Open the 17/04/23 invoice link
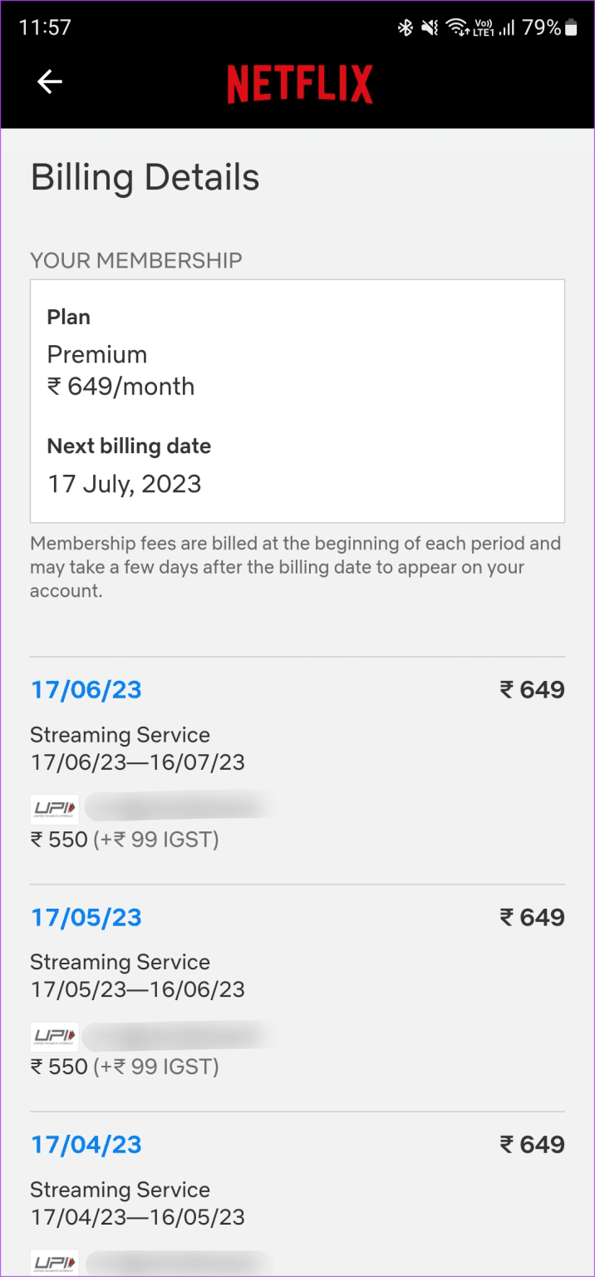This screenshot has width=595, height=1277. point(86,1145)
